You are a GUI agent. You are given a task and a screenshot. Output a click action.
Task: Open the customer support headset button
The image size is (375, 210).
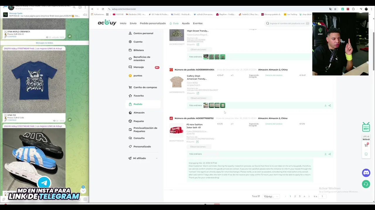click(366, 184)
